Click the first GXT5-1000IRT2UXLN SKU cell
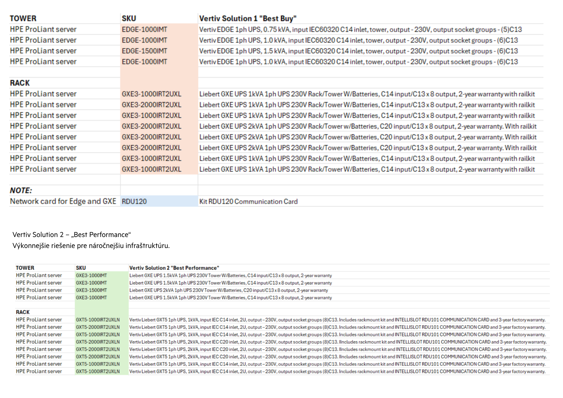This screenshot has width=563, height=398. click(98, 320)
